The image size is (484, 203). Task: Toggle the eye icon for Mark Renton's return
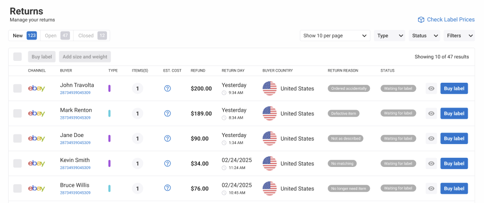[431, 114]
